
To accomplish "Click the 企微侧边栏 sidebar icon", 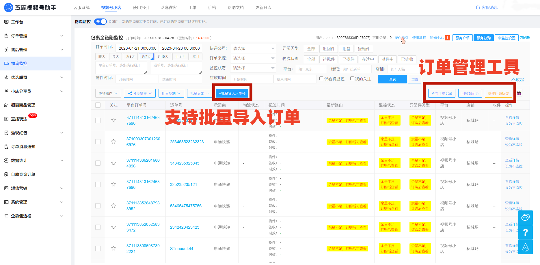I will tap(6, 216).
